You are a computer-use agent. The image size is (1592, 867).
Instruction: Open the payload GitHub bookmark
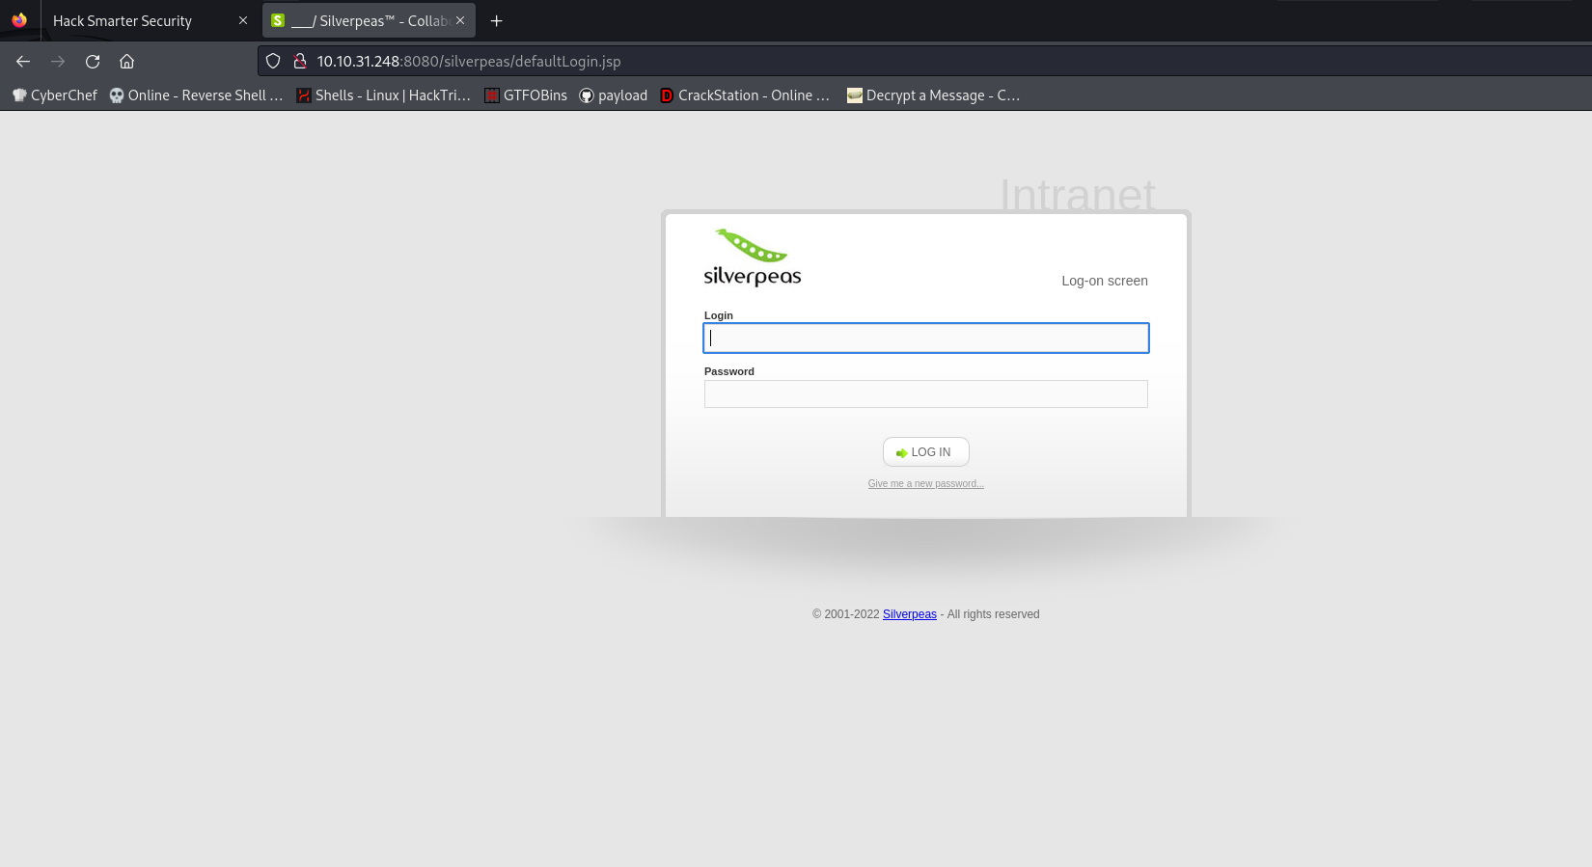tap(614, 95)
